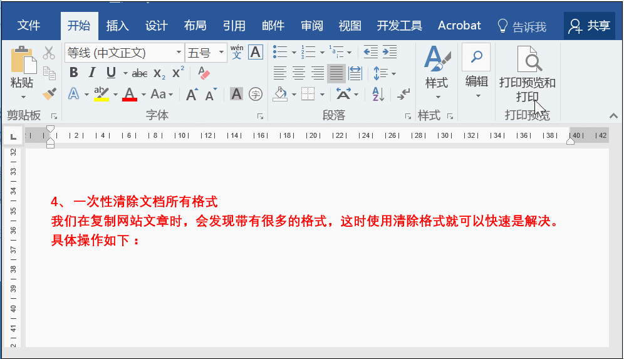
Task: Open Clipboard pane launcher
Action: 54,116
